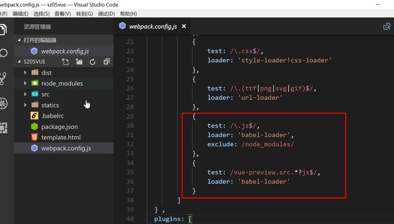Open the Search activity bar icon
This screenshot has height=224, width=394.
(3, 53)
